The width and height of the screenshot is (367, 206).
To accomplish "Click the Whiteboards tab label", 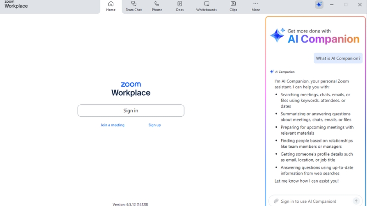I will 206,10.
